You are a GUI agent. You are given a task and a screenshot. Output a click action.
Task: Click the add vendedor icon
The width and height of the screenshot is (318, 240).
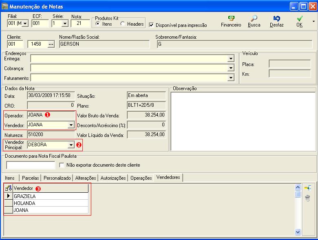point(308,188)
